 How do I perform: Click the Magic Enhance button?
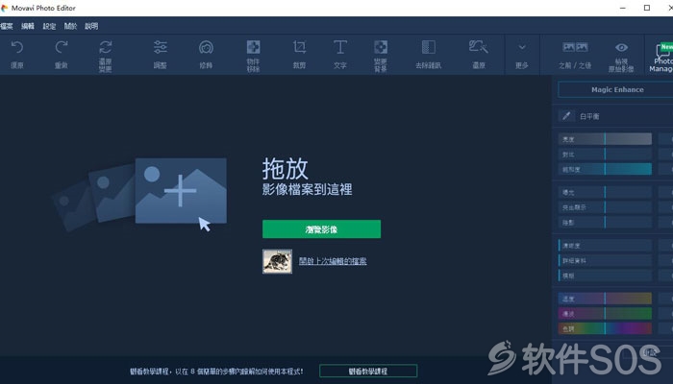(617, 89)
